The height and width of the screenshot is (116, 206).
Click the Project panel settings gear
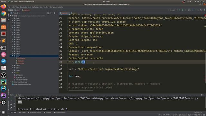54,13
